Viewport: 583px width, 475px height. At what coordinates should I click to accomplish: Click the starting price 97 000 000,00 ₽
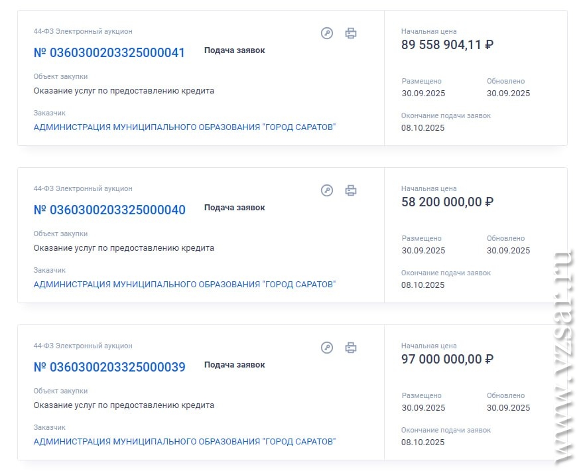[447, 360]
